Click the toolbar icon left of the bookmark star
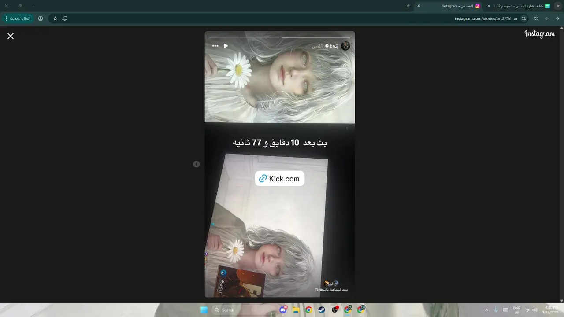 tap(65, 18)
